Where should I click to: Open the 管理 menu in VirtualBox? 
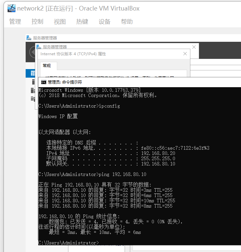point(15,21)
